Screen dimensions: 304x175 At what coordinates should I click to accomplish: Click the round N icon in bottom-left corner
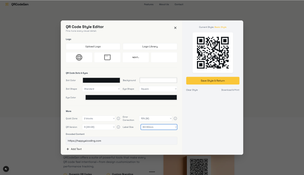coord(6,169)
